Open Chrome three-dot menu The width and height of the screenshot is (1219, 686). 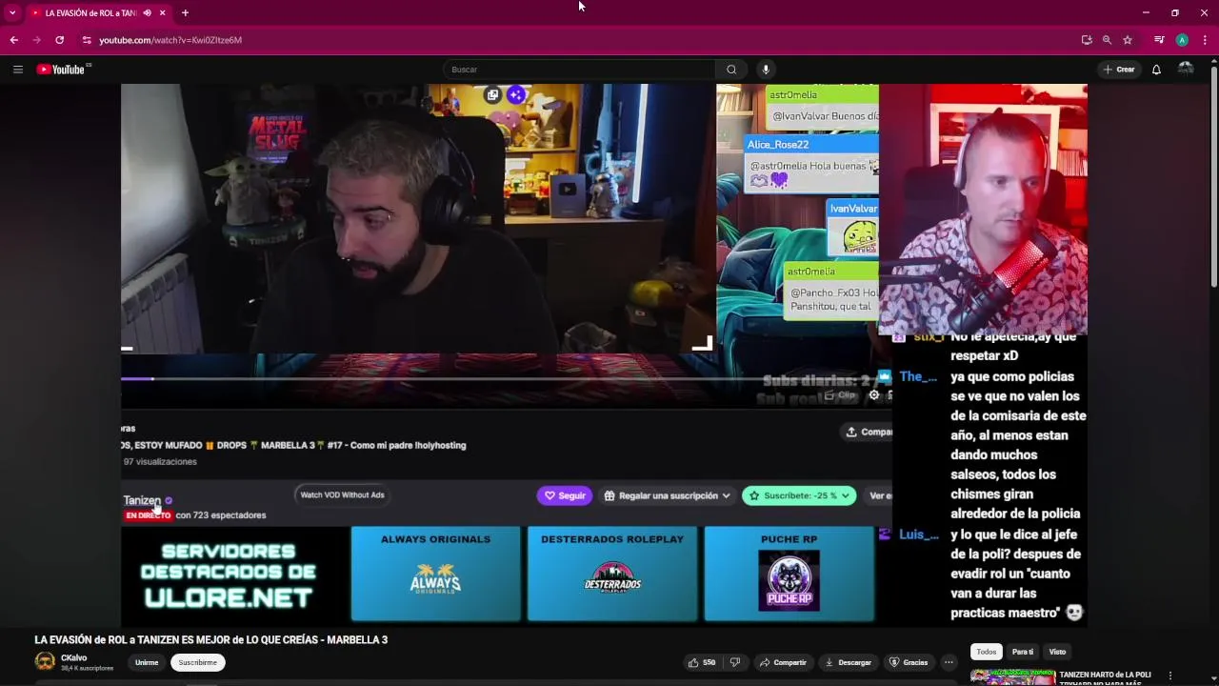coord(1205,40)
